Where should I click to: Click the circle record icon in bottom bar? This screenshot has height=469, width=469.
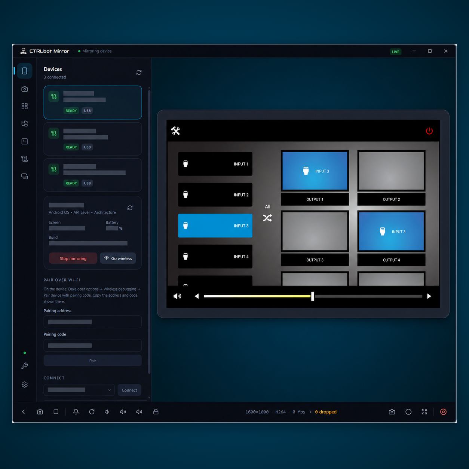tap(408, 412)
